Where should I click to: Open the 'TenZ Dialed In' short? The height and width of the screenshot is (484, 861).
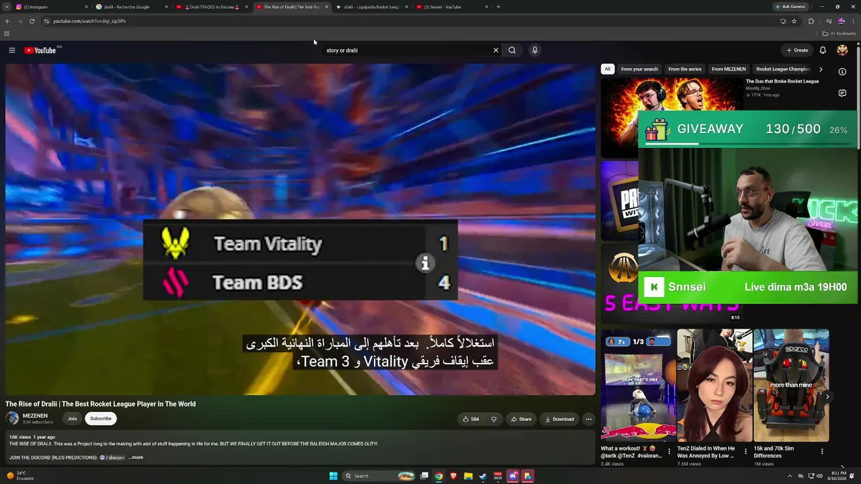click(714, 385)
